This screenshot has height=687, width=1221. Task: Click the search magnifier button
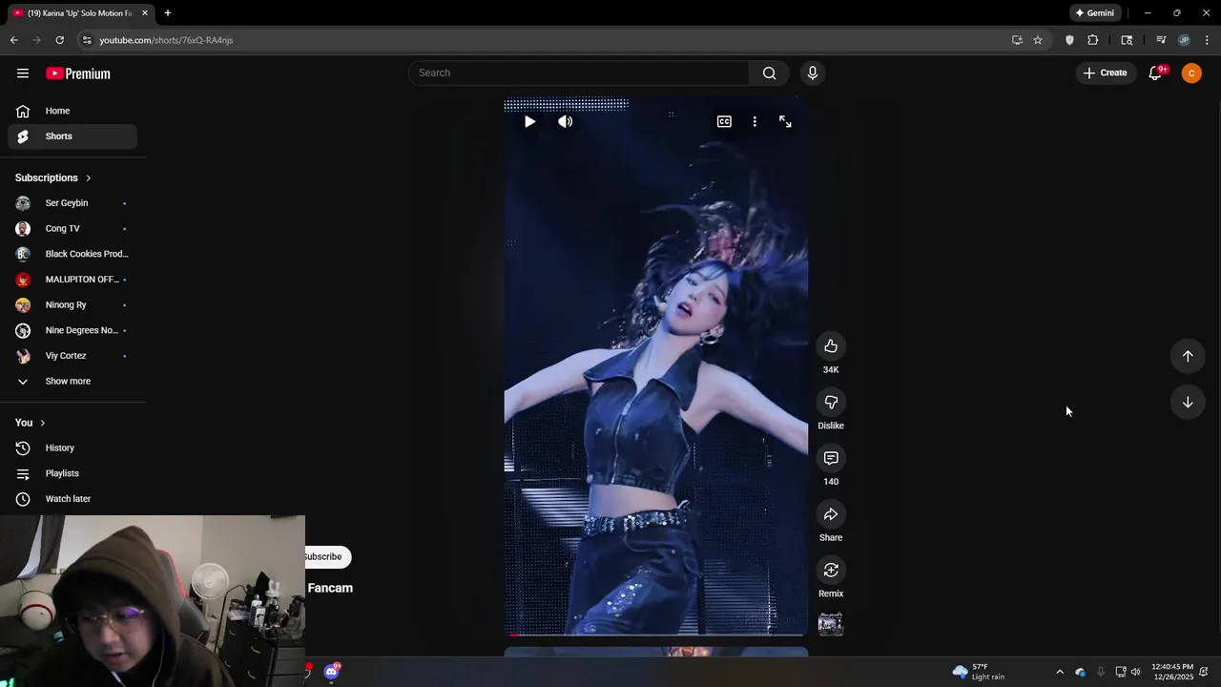pos(769,73)
